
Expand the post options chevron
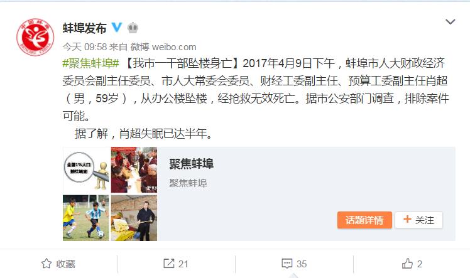451,22
